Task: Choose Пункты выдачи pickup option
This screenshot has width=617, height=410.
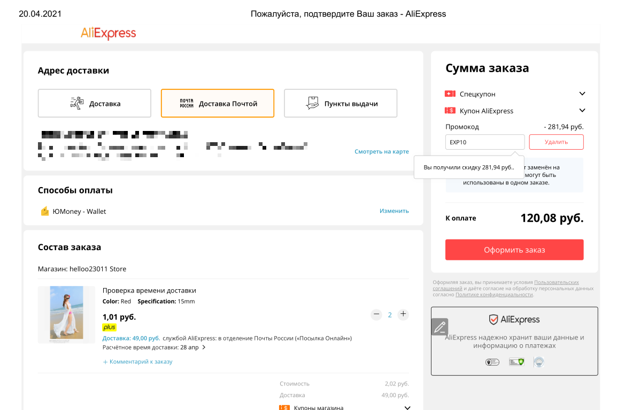Action: [x=341, y=103]
